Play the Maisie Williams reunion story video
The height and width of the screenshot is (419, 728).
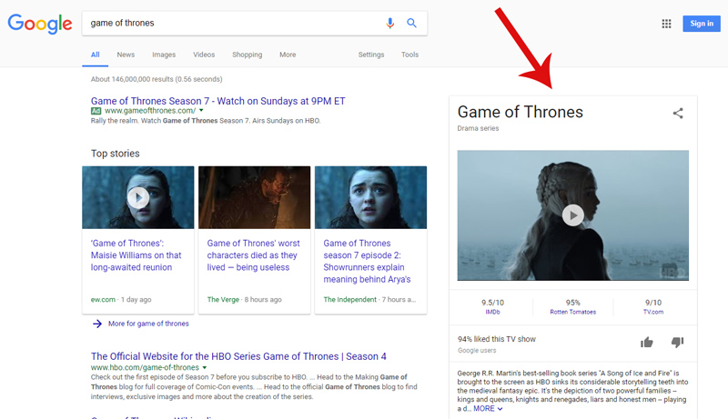pos(138,197)
